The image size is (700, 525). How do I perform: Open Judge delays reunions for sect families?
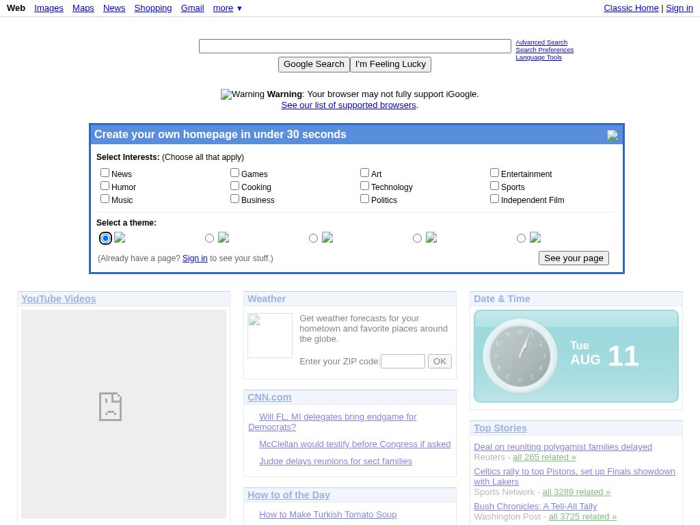coord(336,461)
